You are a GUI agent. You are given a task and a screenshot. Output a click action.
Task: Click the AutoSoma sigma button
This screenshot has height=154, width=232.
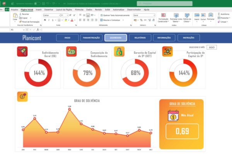[x=223, y=14]
